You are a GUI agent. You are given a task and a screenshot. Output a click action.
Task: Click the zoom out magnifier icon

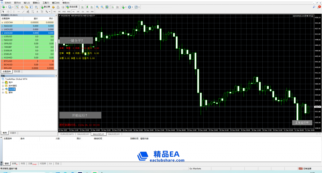[x=102, y=7]
